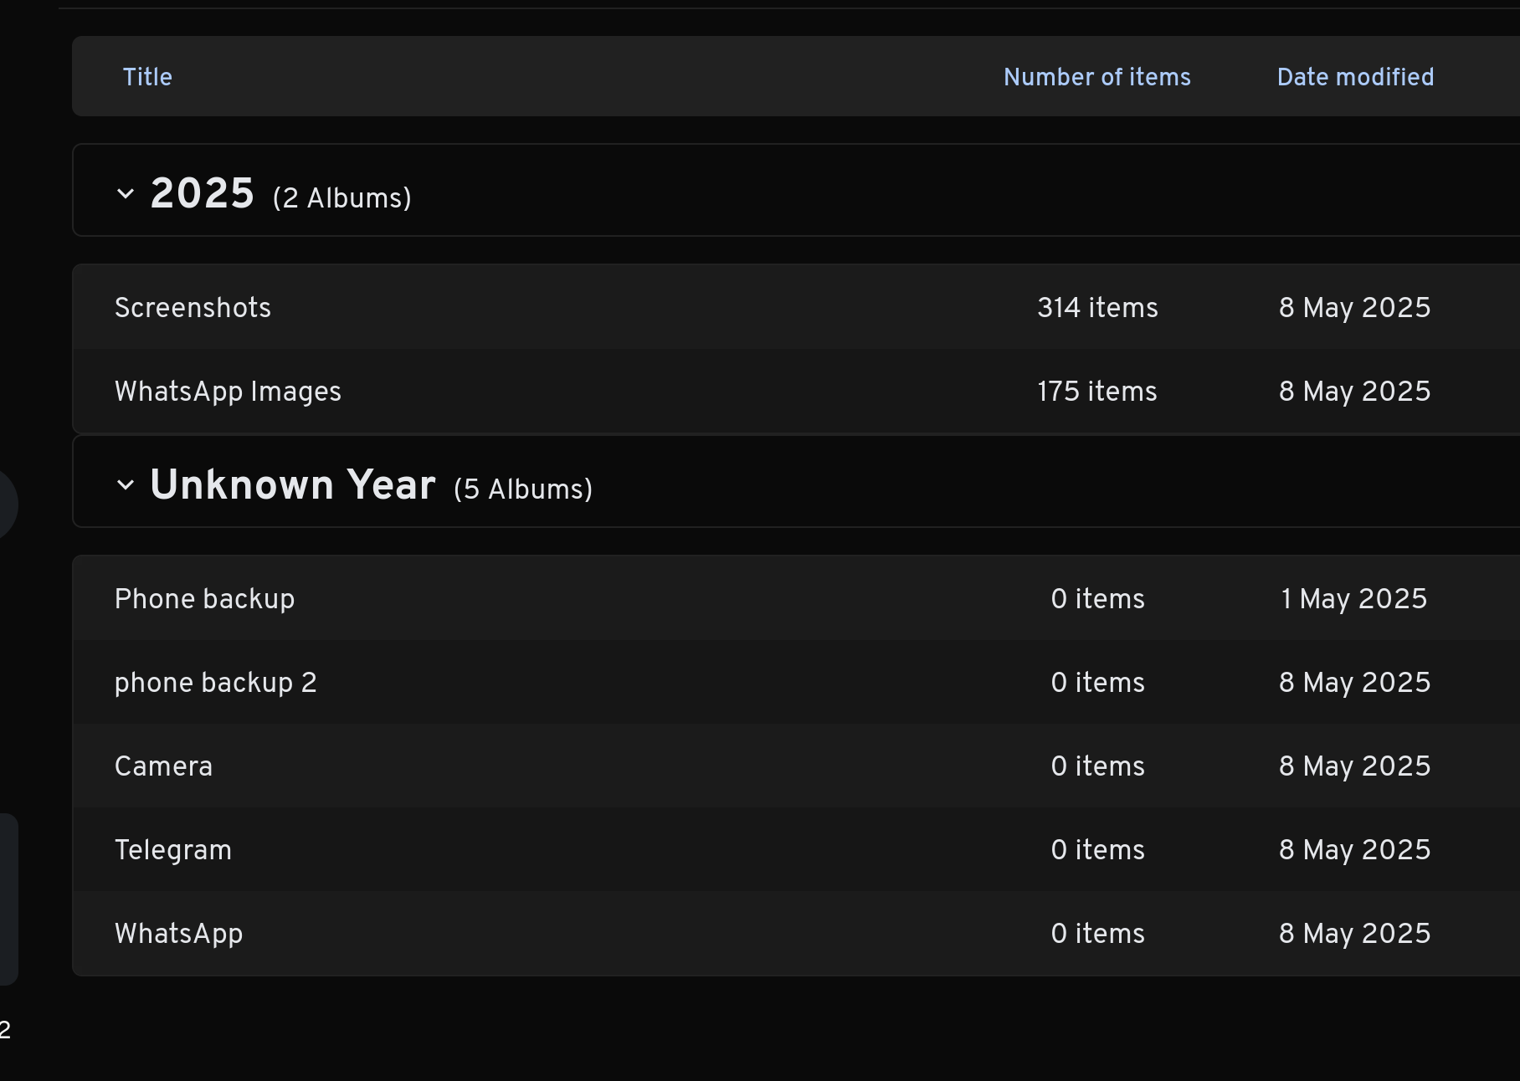
Task: Click the (2 Albums) count label
Action: [x=341, y=198]
